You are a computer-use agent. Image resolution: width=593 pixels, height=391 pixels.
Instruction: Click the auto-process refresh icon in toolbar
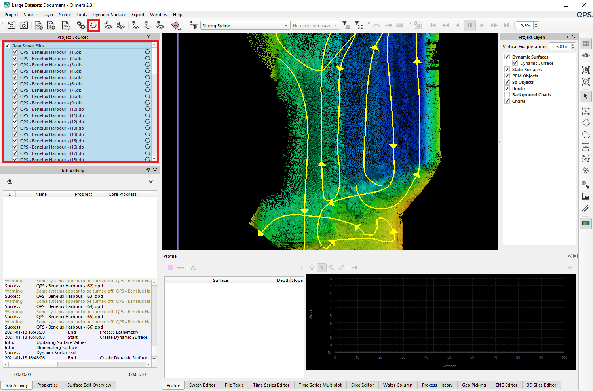[x=93, y=25]
